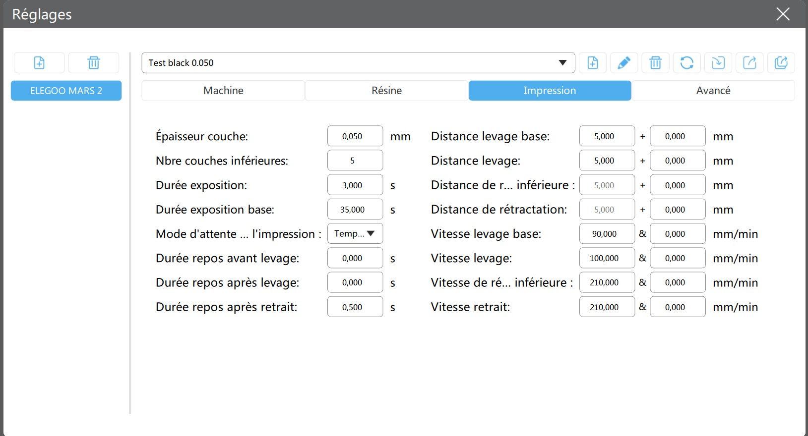Click the Épaisseur couche label
The height and width of the screenshot is (436, 808).
(202, 136)
